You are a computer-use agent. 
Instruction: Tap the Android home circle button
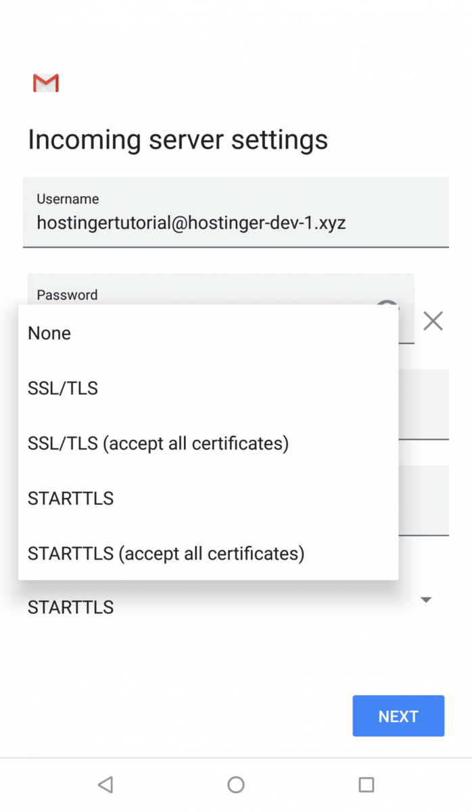[235, 784]
